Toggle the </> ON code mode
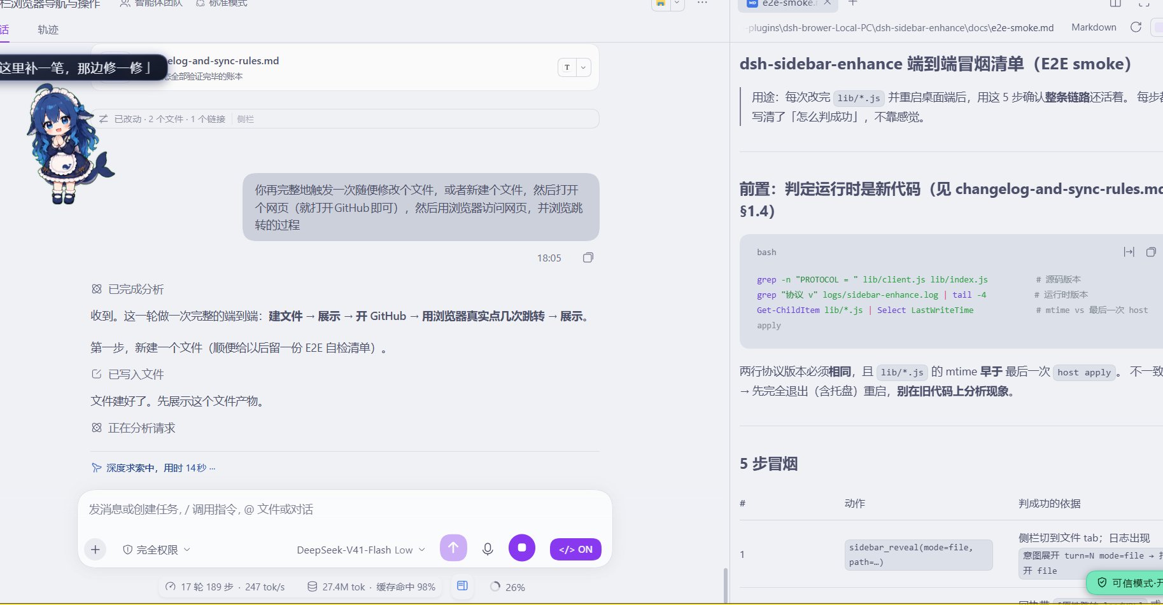The image size is (1163, 605). (x=575, y=549)
